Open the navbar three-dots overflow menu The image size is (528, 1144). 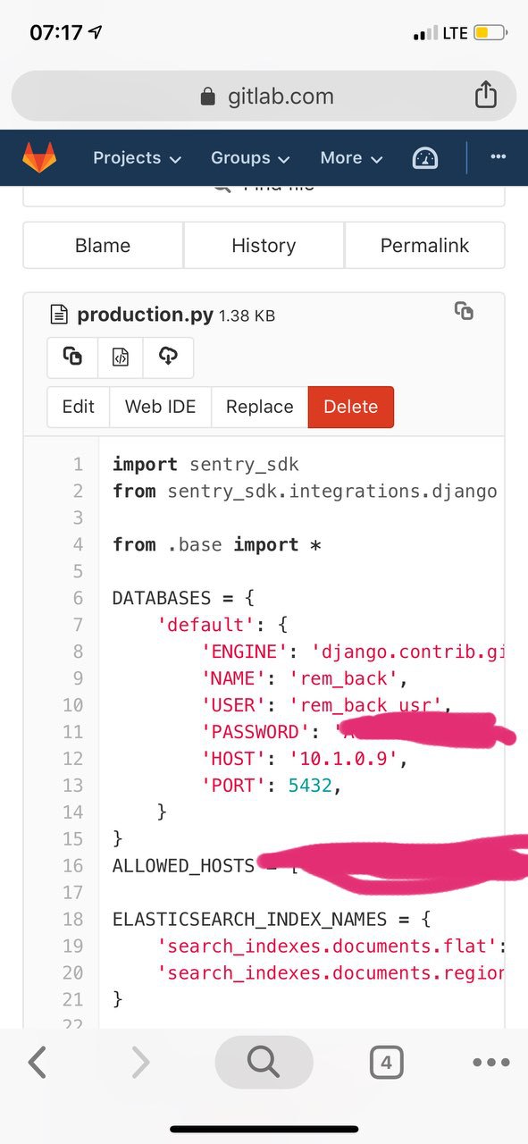click(x=498, y=156)
